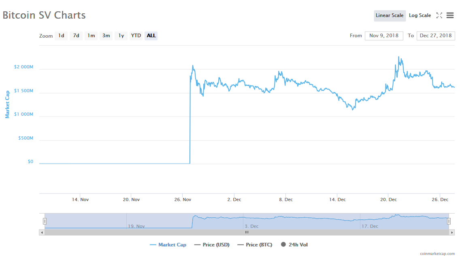Toggle Price (BTC) series in legend

255,244
